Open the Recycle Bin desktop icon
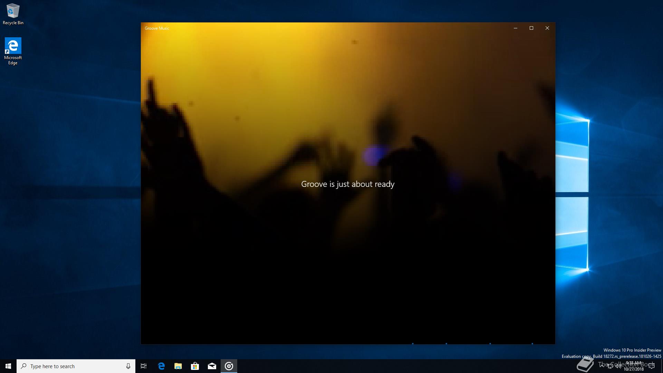Screen dimensions: 663x373 point(13,14)
